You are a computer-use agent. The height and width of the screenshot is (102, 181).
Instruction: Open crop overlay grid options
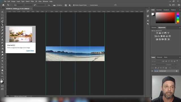[66, 5]
